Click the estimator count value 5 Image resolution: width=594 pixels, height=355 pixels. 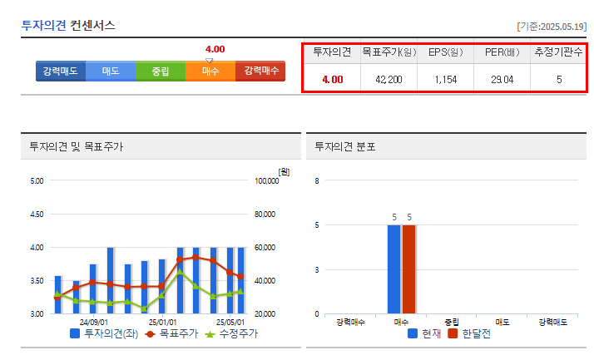[559, 80]
